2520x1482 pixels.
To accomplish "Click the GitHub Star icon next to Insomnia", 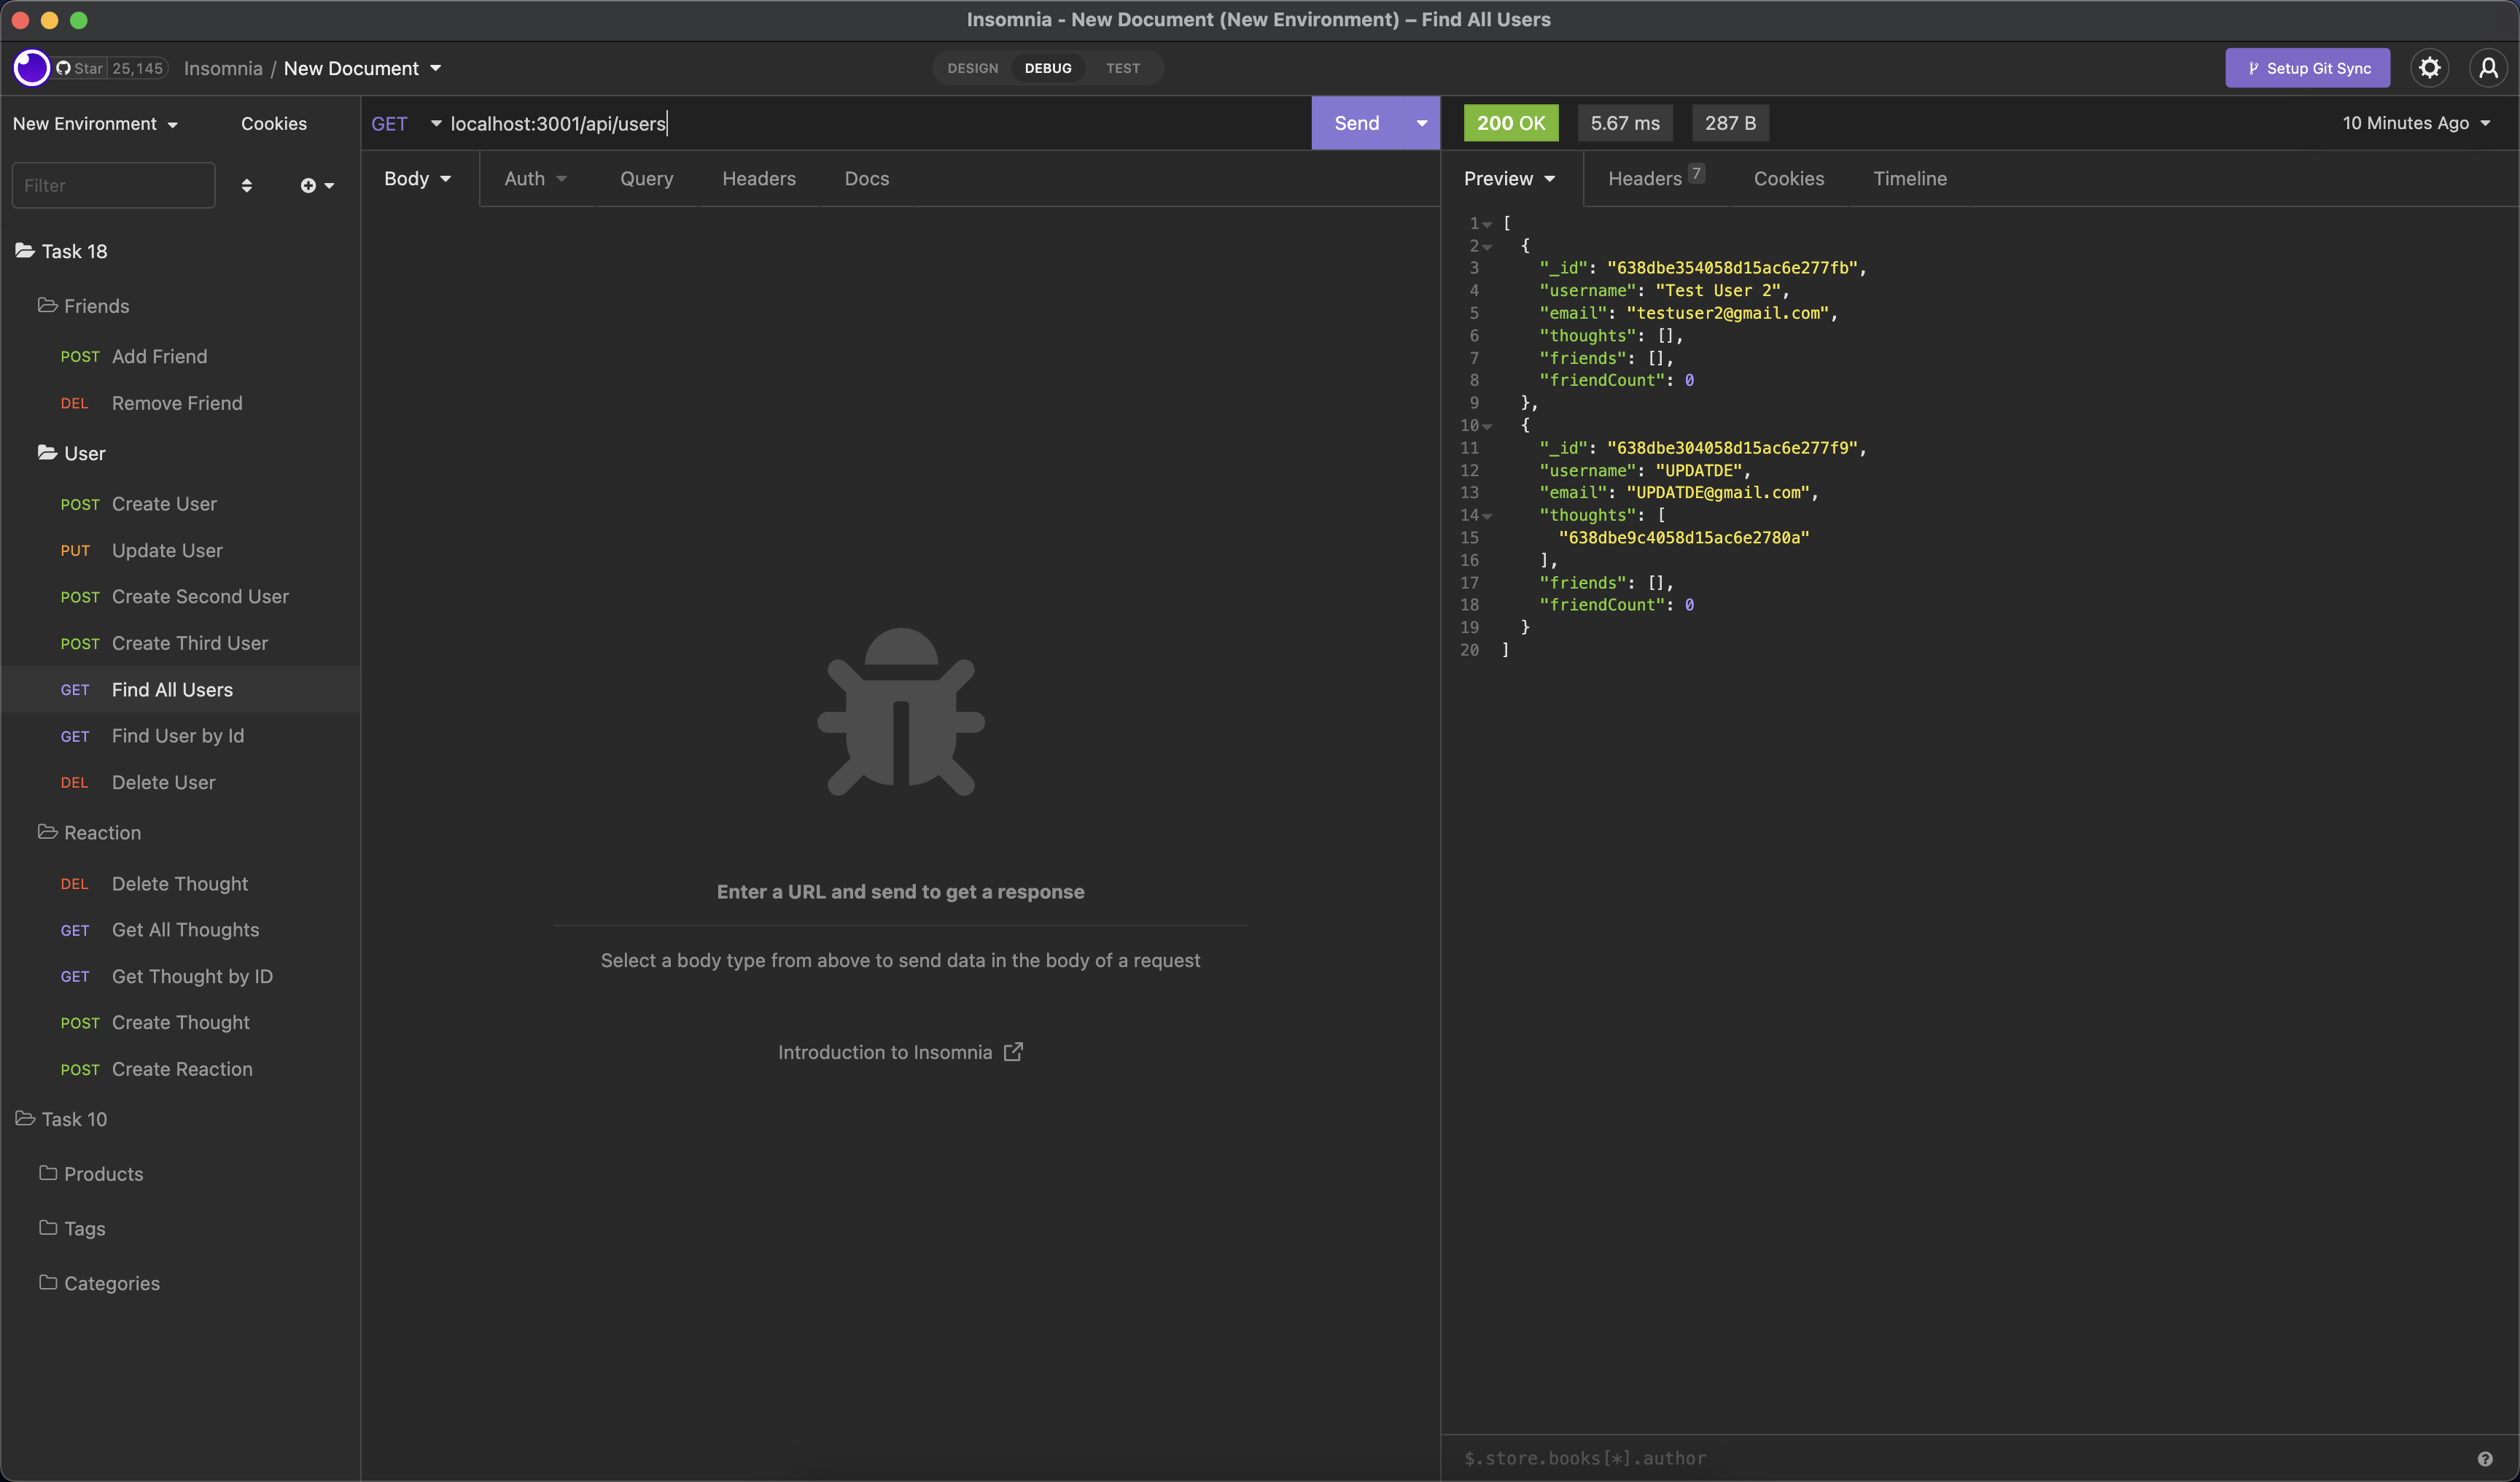I will tap(63, 67).
